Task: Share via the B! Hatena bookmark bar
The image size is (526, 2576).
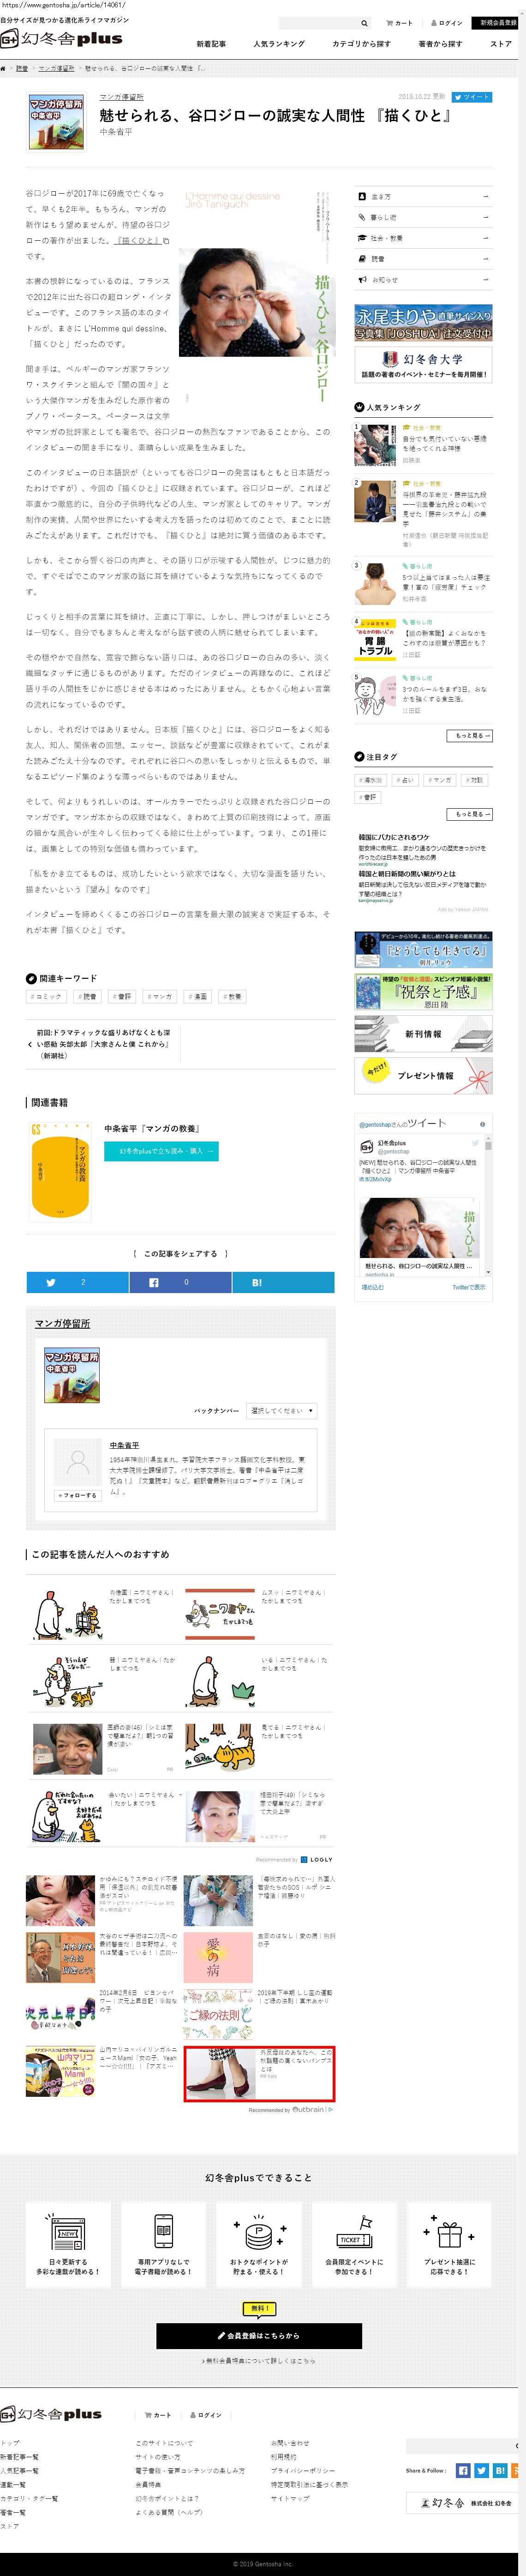Action: click(x=282, y=1282)
